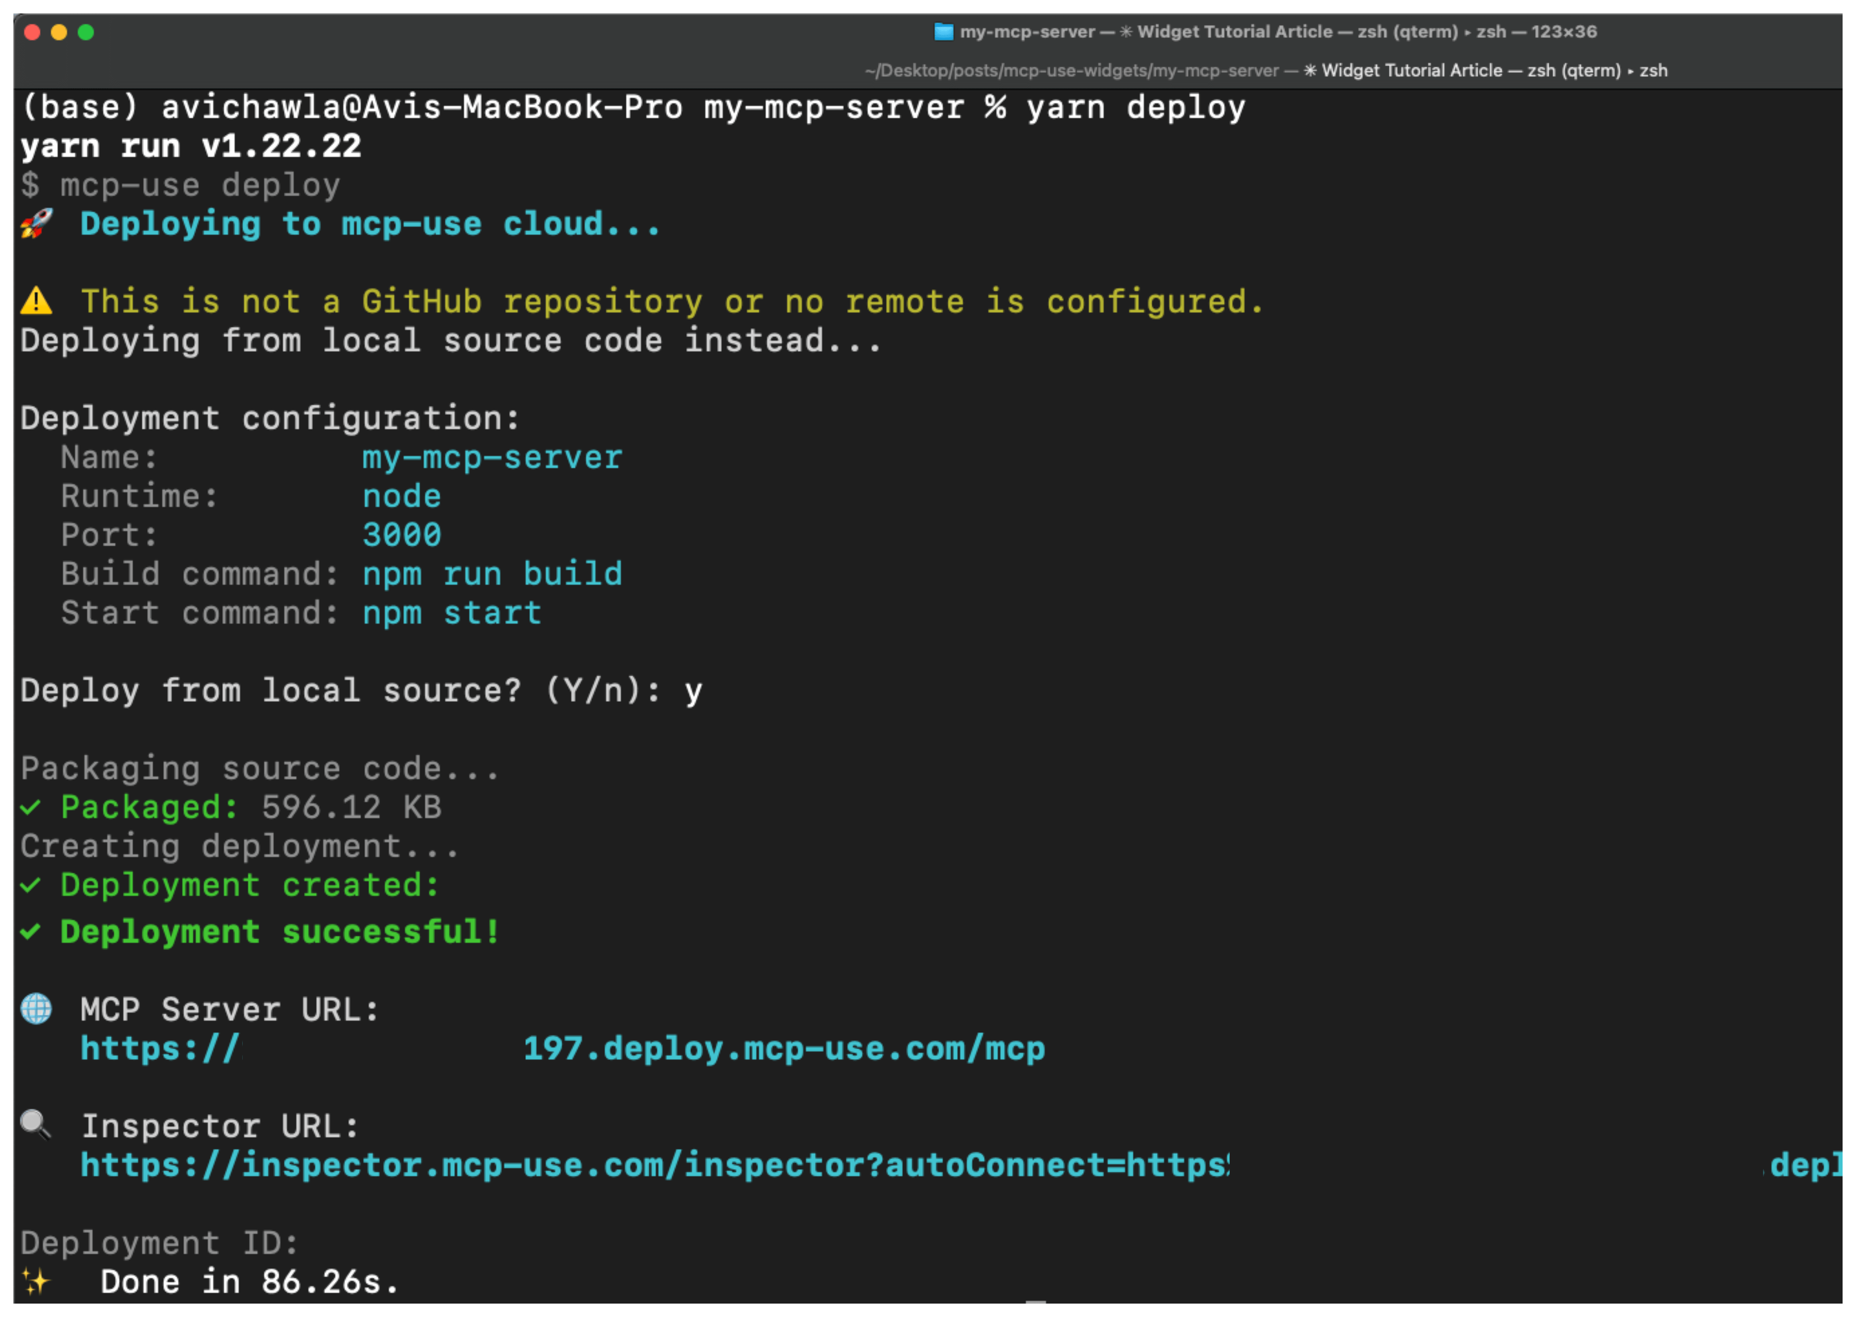Screen dimensions: 1856x1317
Task: Click the yellow warning triangle icon
Action: click(37, 302)
